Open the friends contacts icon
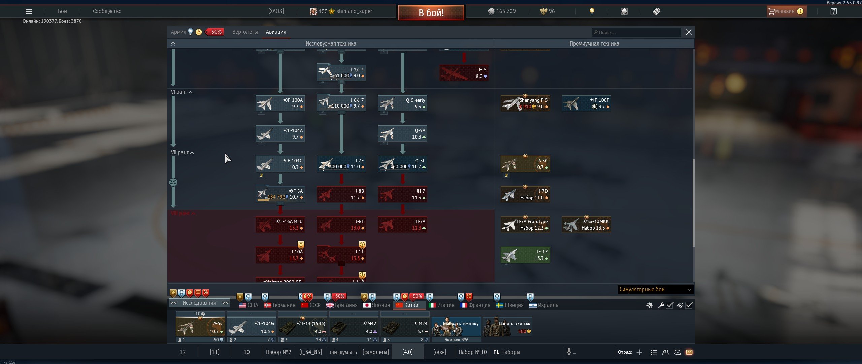This screenshot has height=364, width=862. point(665,352)
